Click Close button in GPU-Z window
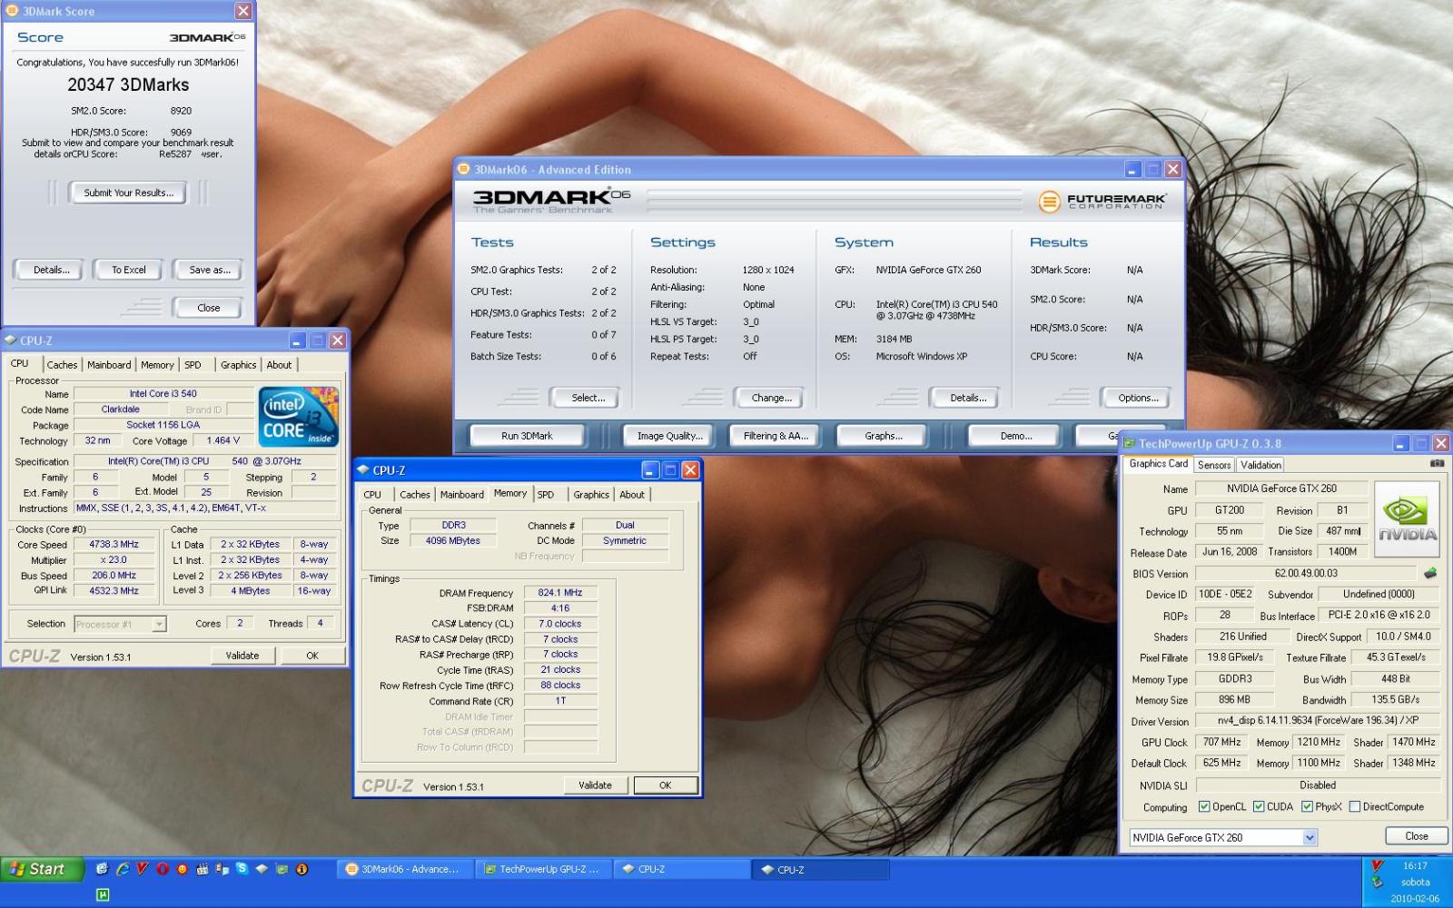This screenshot has width=1453, height=908. [1416, 836]
